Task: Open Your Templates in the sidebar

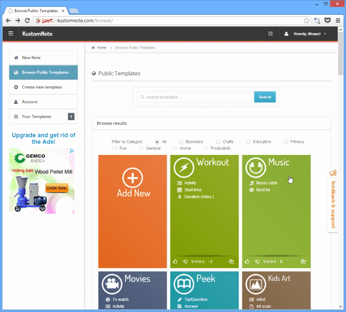Action: (x=43, y=116)
